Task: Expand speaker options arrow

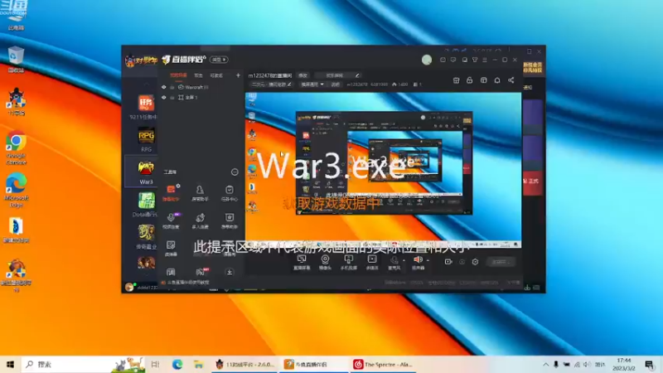Action: (428, 260)
